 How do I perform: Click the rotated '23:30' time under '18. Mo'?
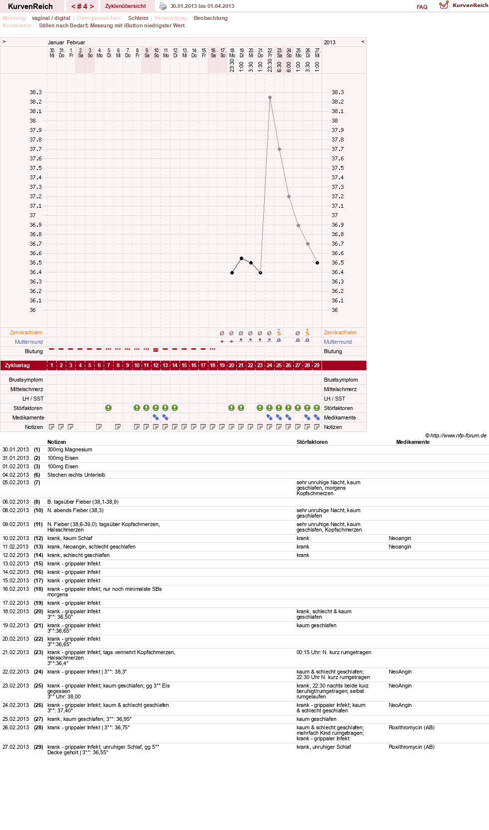(232, 66)
